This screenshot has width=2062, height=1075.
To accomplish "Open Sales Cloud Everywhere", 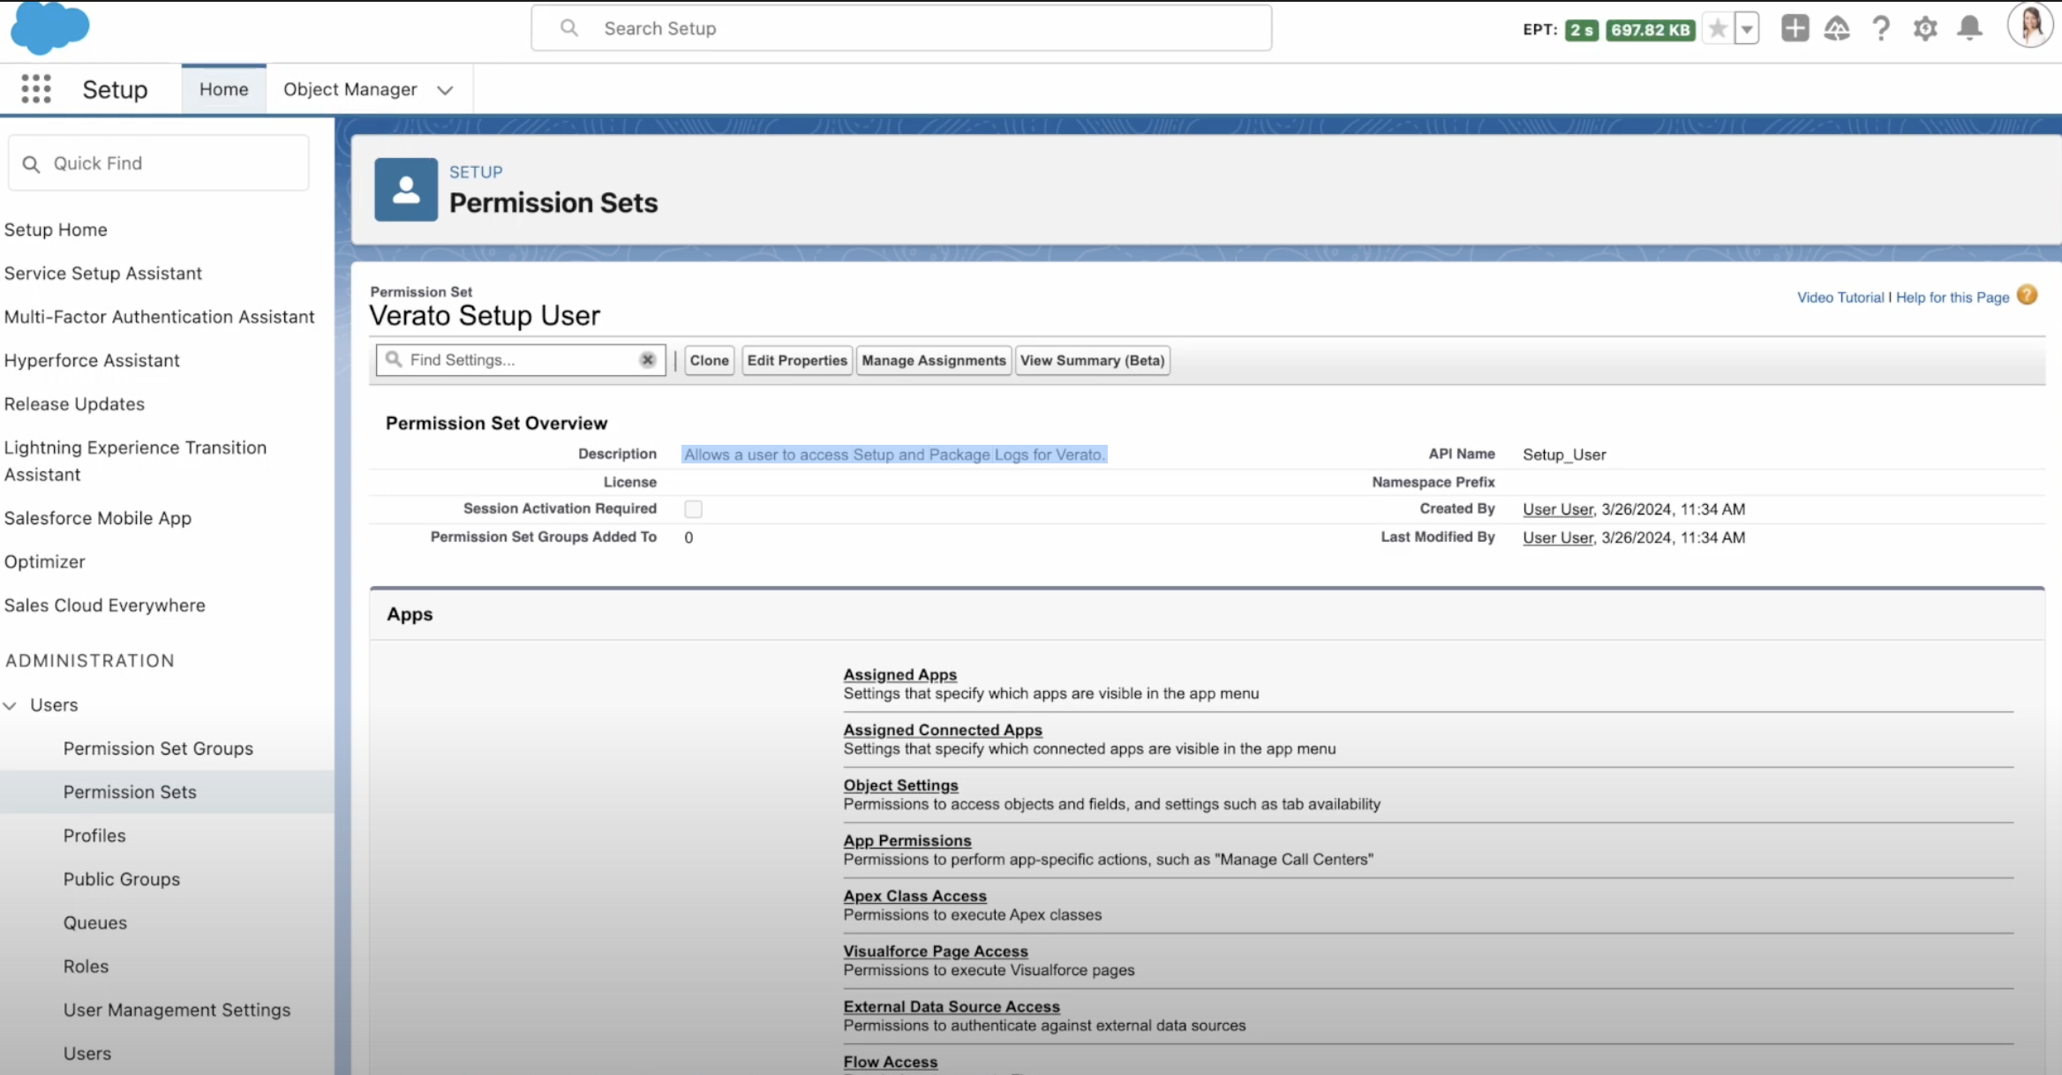I will [105, 605].
